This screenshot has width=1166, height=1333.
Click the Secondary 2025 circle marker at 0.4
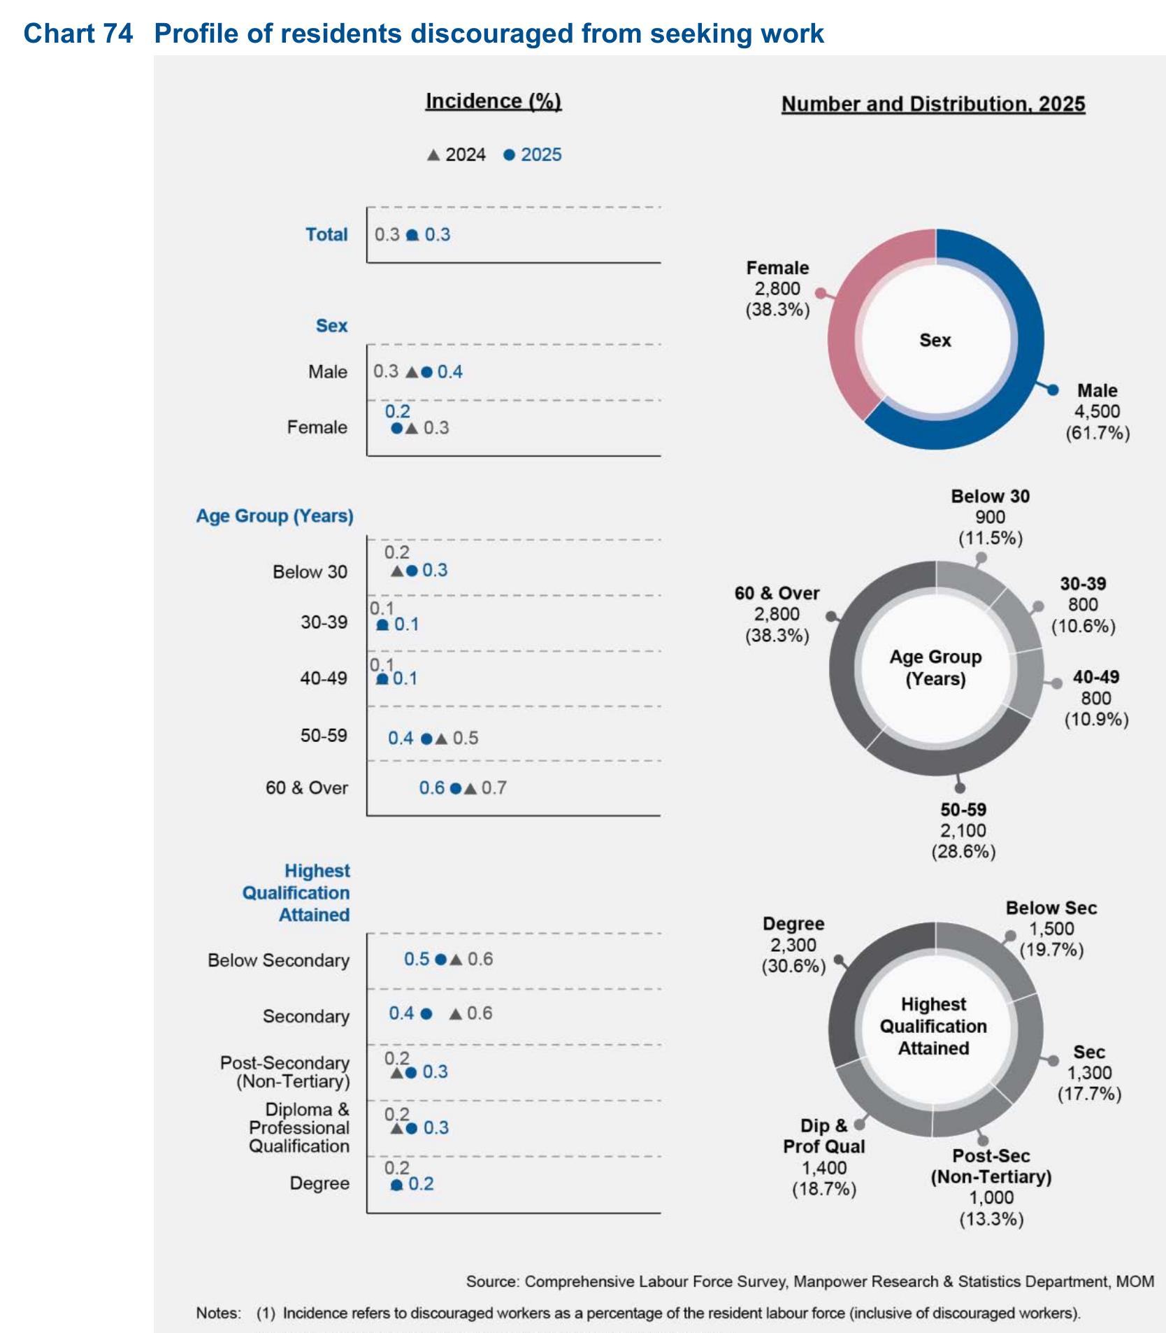point(426,1013)
